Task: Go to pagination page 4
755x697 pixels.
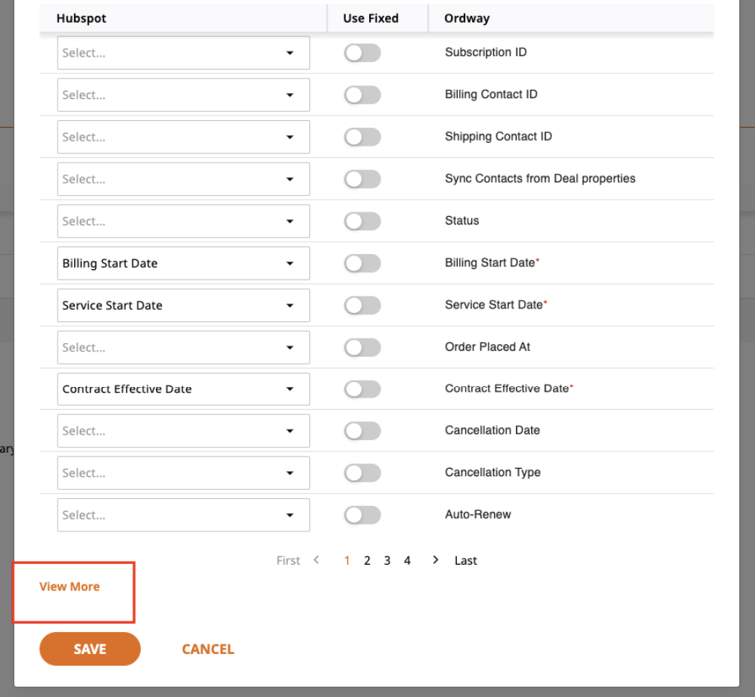Action: 407,560
